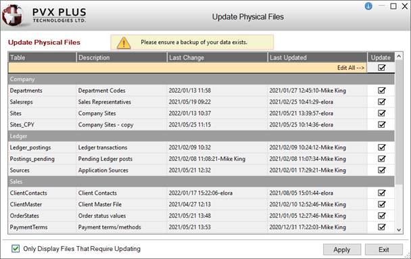Viewport: 411px width, 259px height.
Task: Click the scrollbar down arrow
Action: tap(399, 230)
